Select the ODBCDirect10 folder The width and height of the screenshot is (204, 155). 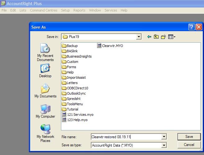[75, 88]
